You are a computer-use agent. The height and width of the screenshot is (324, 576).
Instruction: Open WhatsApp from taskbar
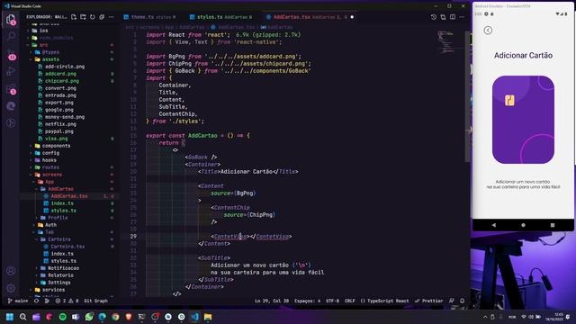(89, 317)
